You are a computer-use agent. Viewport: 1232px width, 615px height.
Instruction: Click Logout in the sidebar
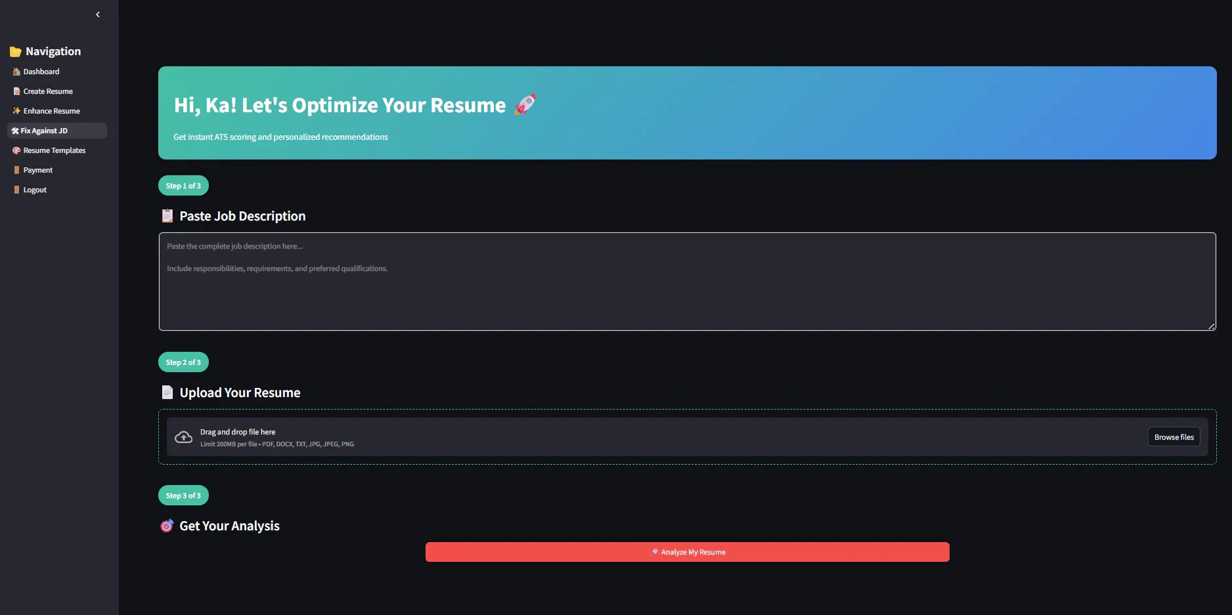coord(35,190)
